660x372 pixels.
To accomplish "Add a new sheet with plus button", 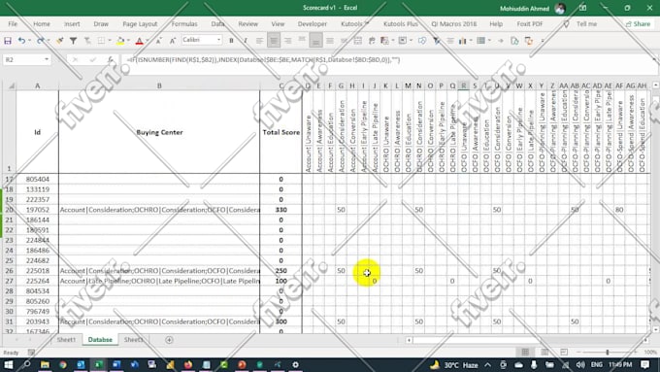I will 169,340.
